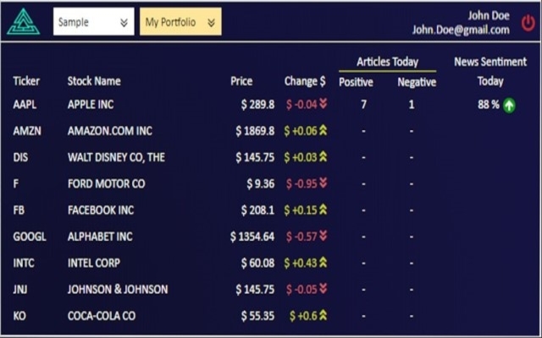This screenshot has width=542, height=338.
Task: Select the AAPL ticker
Action: point(25,104)
